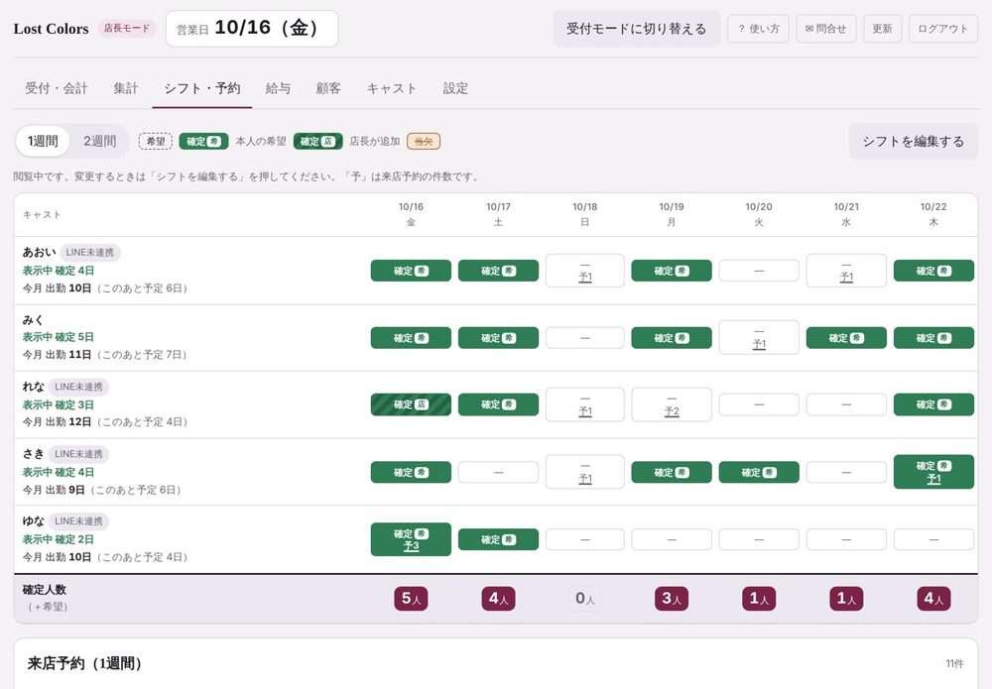Open the 営業日 10/16 date selector
Image resolution: width=992 pixels, height=689 pixels.
click(252, 29)
